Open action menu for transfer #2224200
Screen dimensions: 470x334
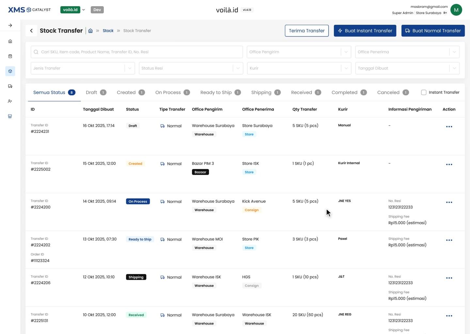click(449, 202)
